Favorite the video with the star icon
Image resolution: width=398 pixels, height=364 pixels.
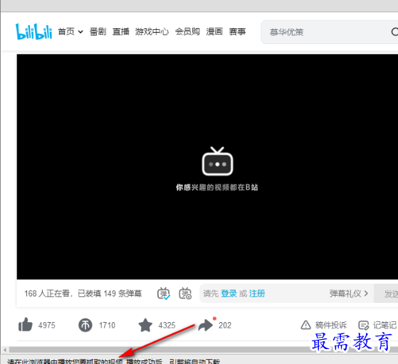click(145, 325)
